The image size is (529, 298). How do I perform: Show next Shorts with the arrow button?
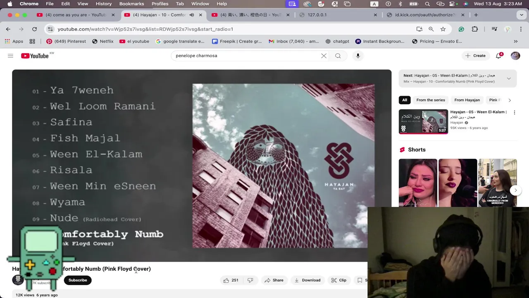tap(515, 190)
